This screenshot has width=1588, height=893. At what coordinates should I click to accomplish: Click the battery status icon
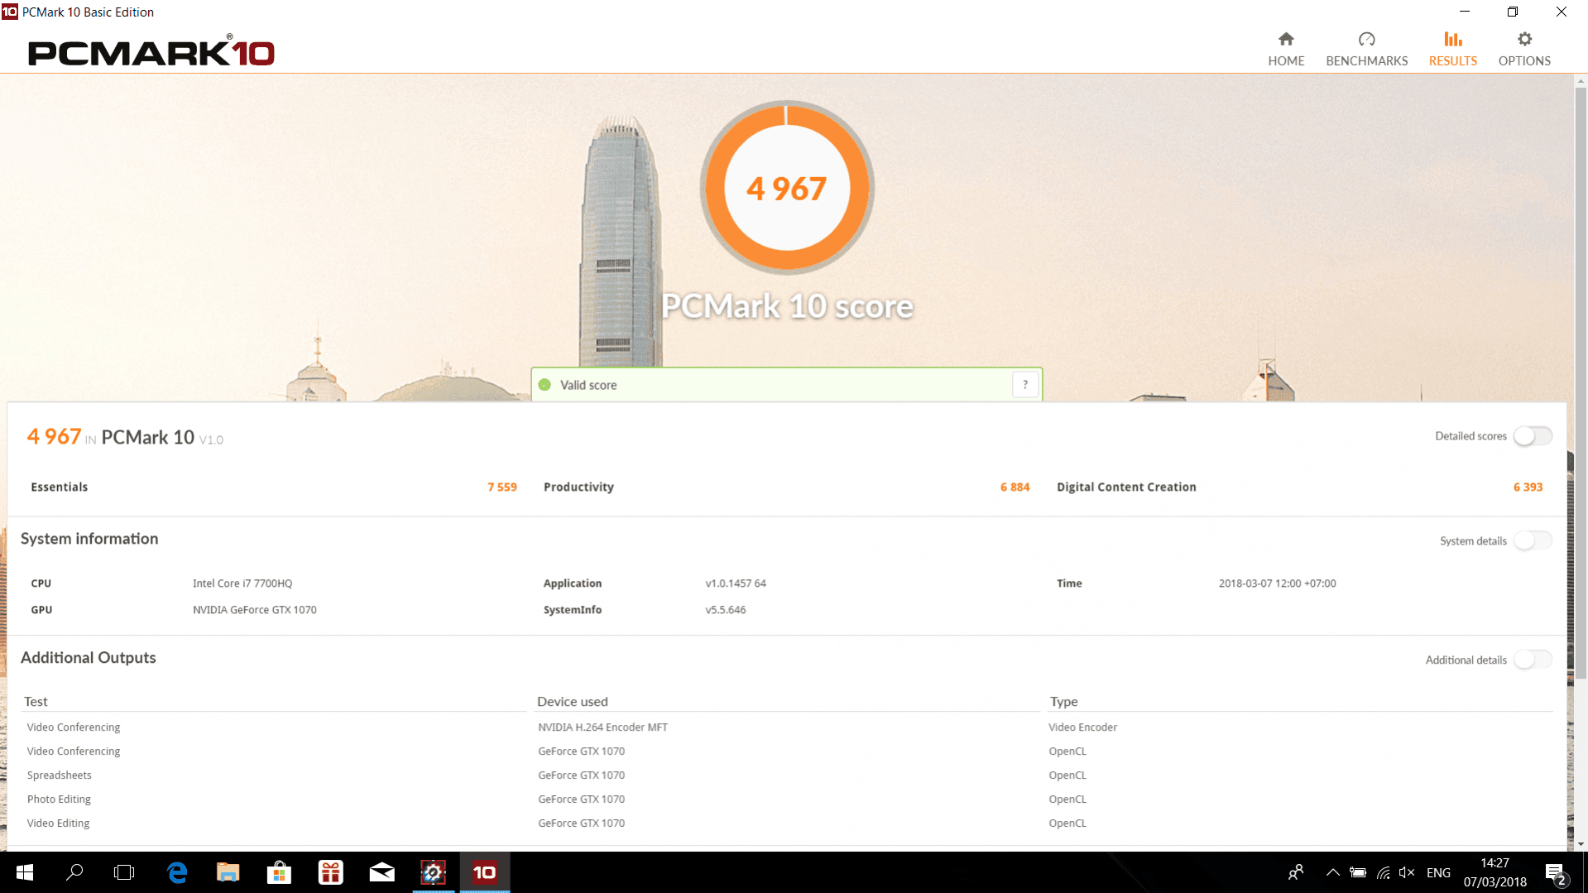(1358, 872)
